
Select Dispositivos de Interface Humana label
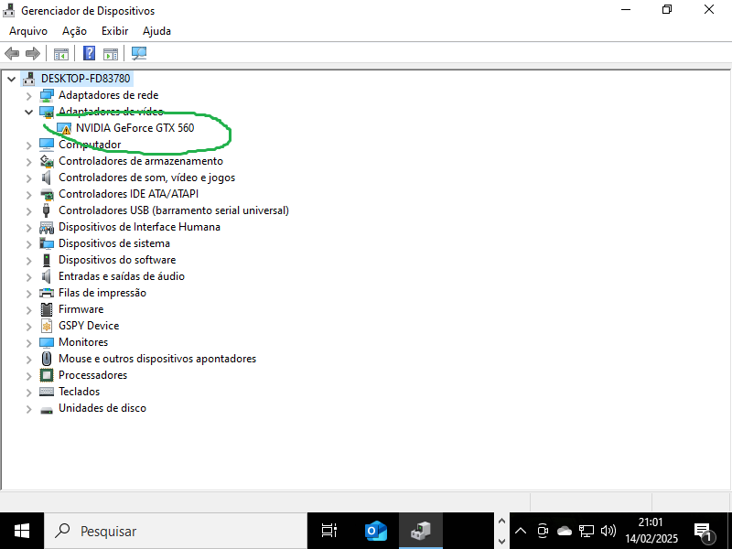(x=139, y=227)
